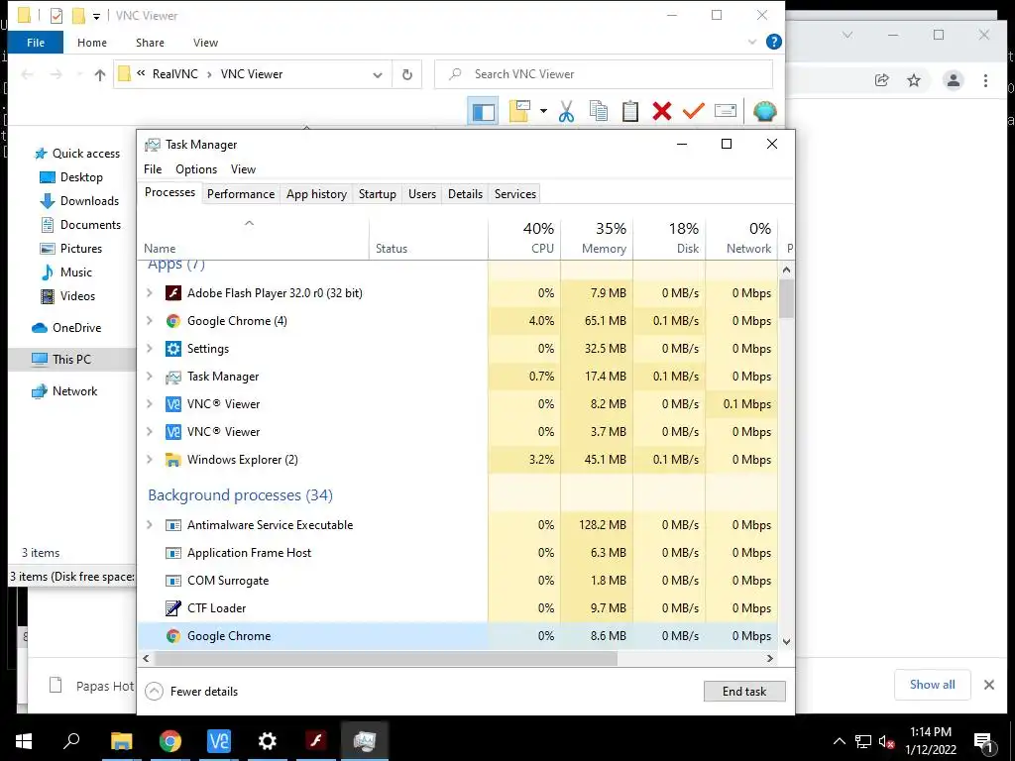Click the Chrome share page icon
1015x761 pixels.
881,80
